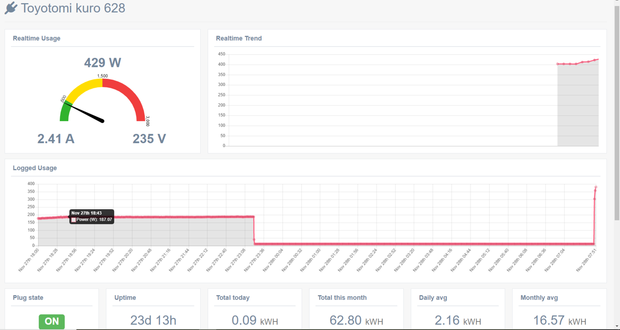Click the 1,500 label on the gauge
This screenshot has width=620, height=330.
(103, 76)
